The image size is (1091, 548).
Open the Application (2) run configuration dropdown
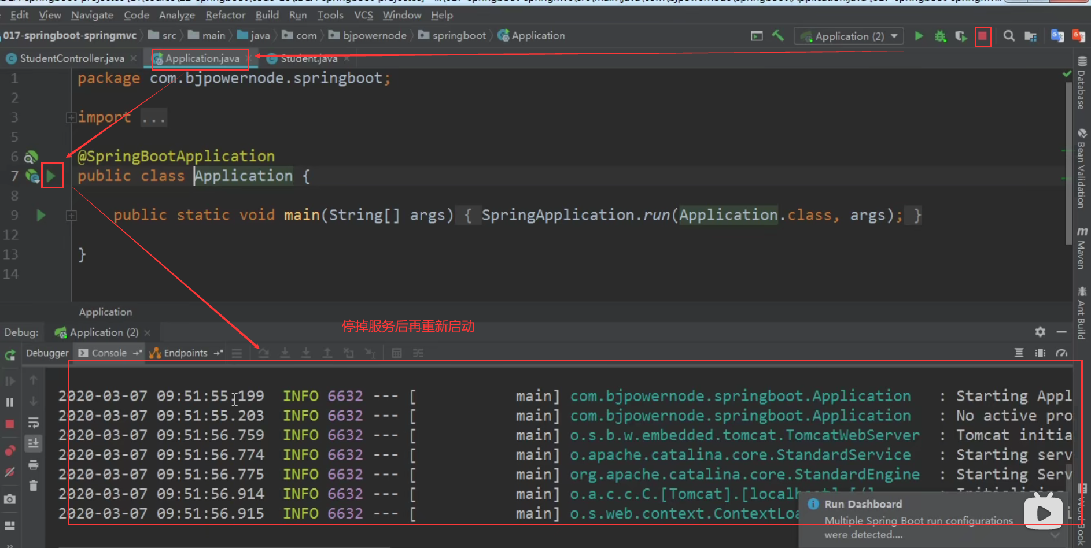[849, 36]
